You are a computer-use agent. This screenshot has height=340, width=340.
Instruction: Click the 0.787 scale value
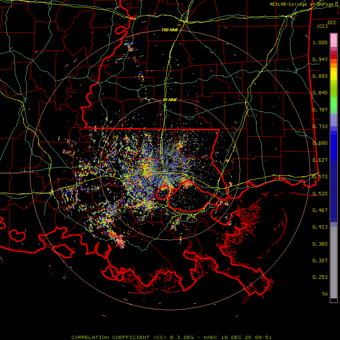point(320,110)
